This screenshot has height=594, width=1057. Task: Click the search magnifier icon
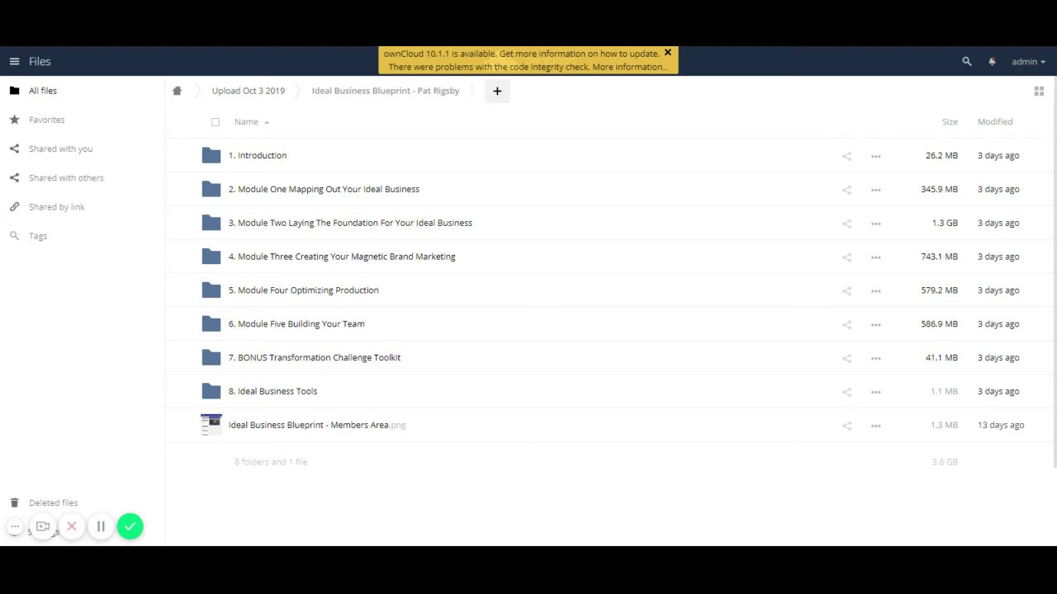[967, 61]
